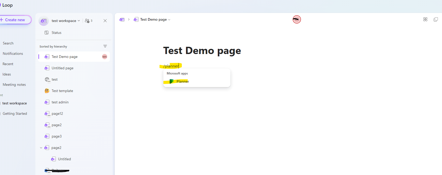Open workspace members icon showing 3
The image size is (442, 175).
tap(89, 21)
